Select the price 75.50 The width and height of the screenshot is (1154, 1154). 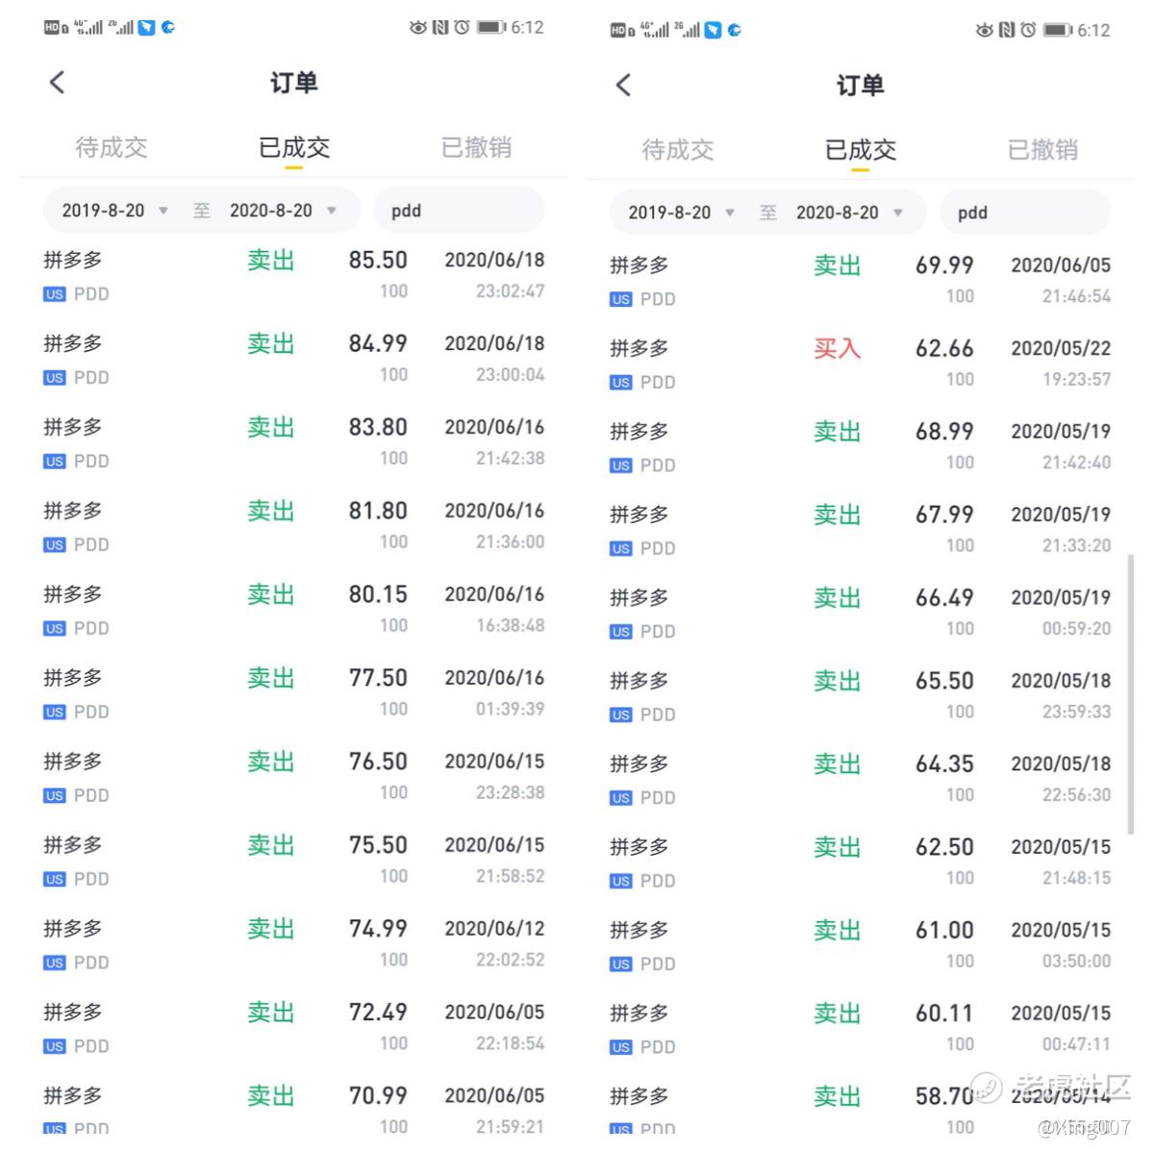[x=378, y=845]
